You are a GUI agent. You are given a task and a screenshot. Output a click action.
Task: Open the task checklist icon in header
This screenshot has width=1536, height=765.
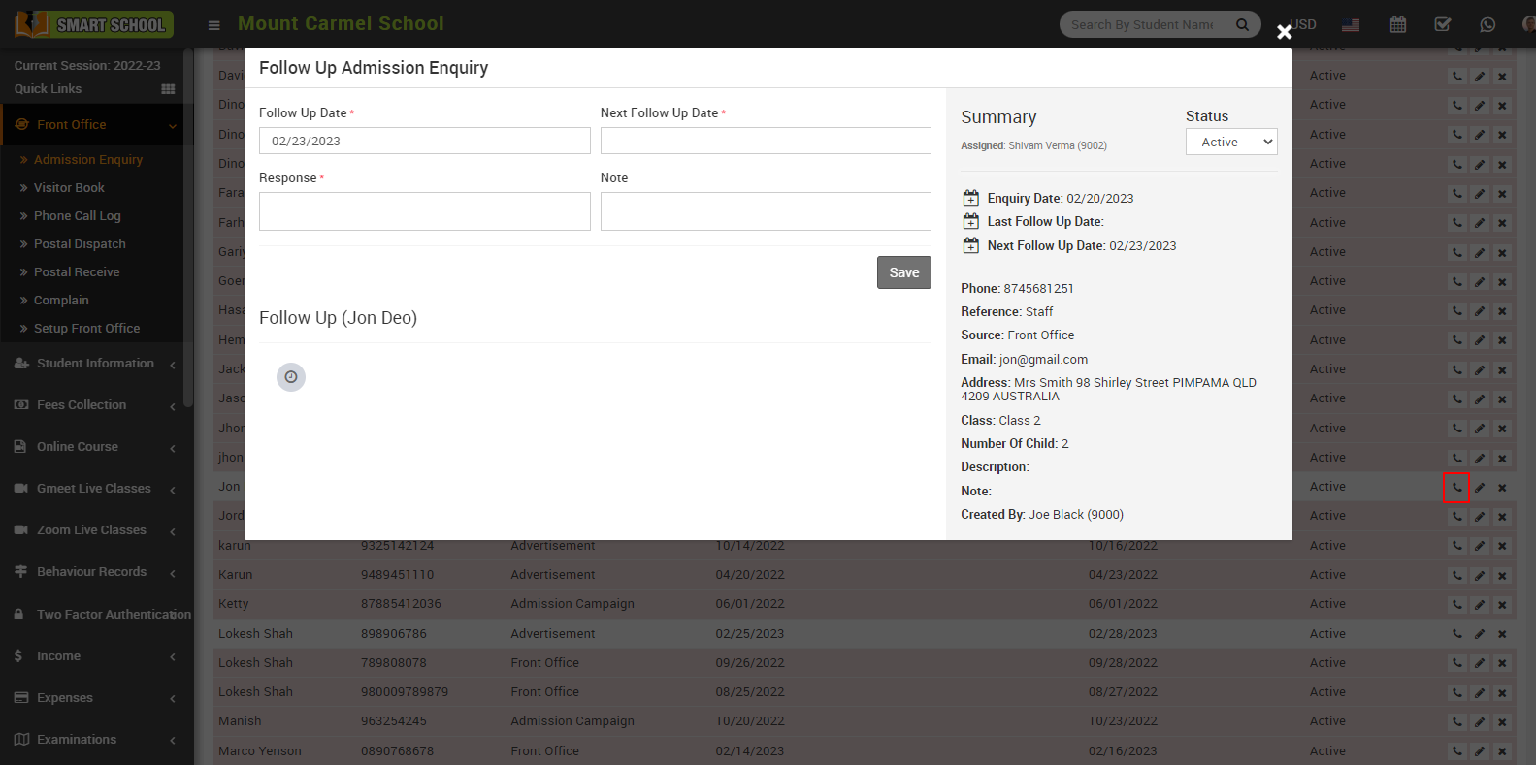(x=1443, y=24)
